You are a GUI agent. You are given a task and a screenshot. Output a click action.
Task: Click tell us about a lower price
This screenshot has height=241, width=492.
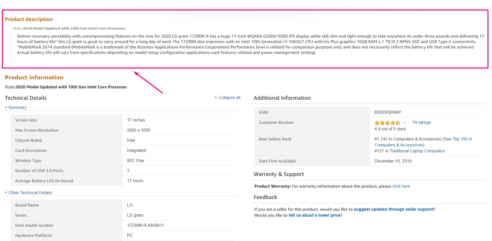(x=315, y=215)
